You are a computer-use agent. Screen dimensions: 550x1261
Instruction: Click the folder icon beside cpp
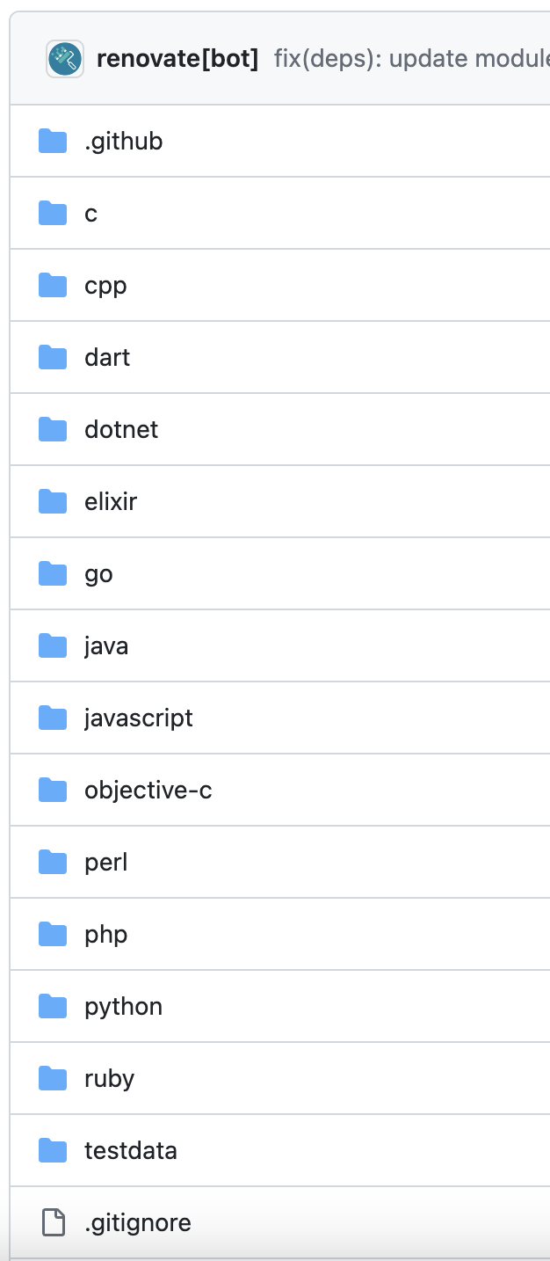point(53,285)
